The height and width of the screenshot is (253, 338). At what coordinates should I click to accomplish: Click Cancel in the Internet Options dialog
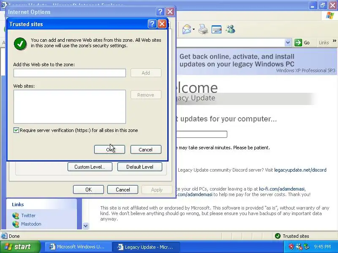pos(123,189)
